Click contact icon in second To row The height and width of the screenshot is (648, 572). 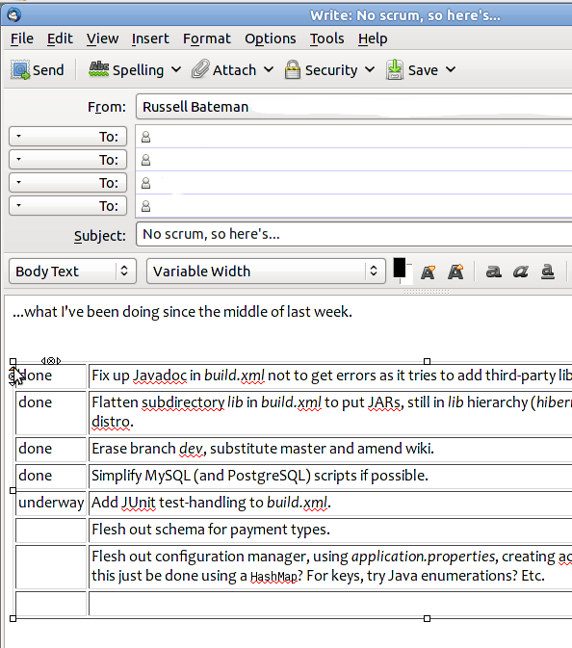click(146, 160)
